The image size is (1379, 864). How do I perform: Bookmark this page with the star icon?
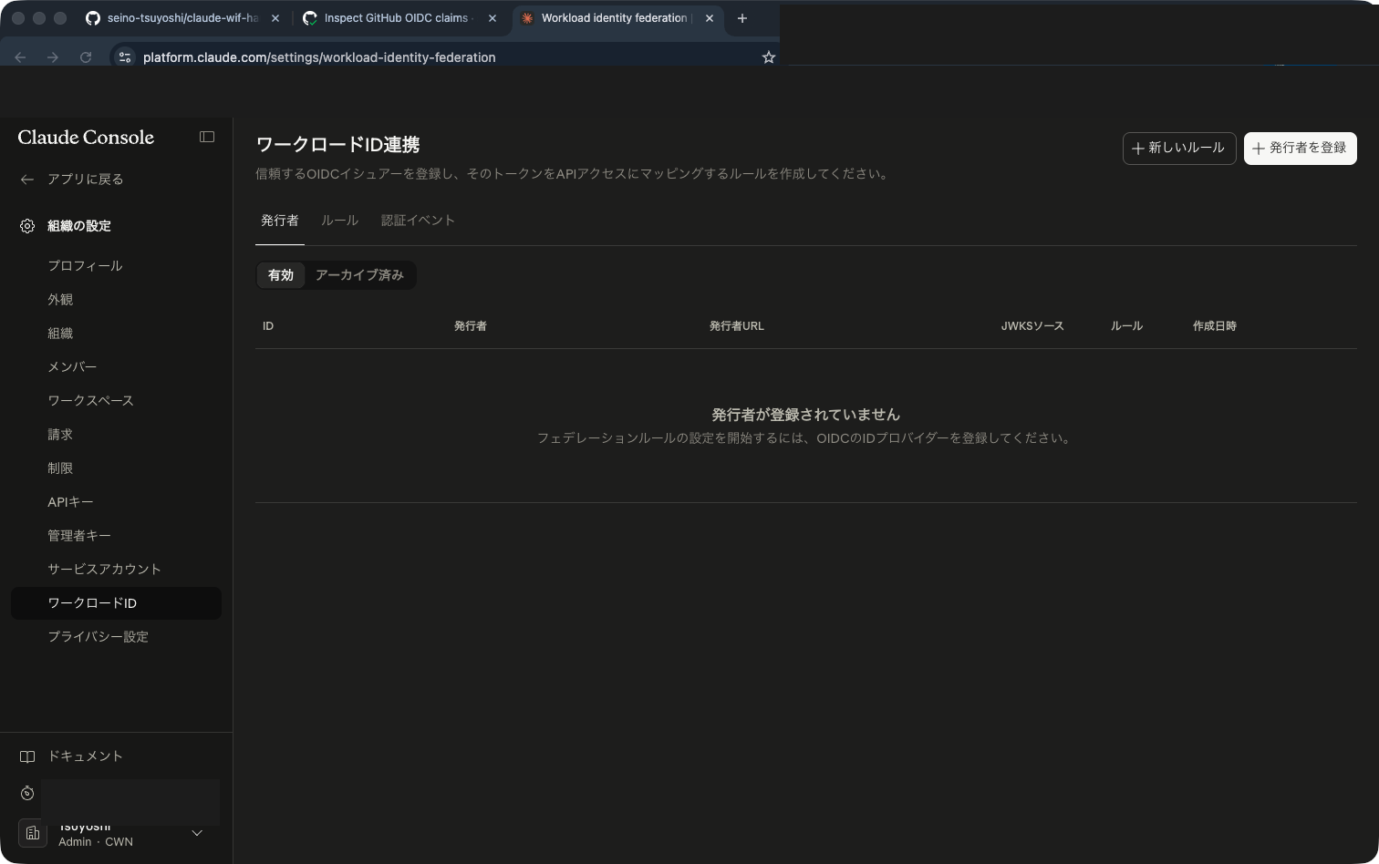click(x=769, y=57)
